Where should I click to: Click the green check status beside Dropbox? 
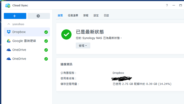tap(46, 32)
